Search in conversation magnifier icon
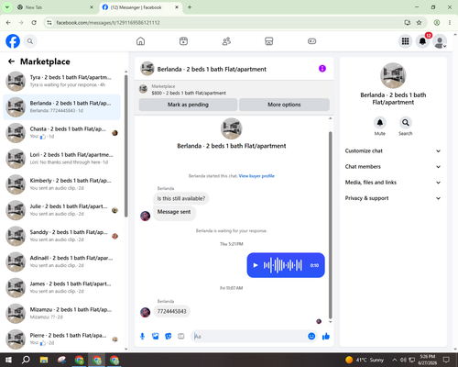The image size is (458, 367). (x=406, y=123)
